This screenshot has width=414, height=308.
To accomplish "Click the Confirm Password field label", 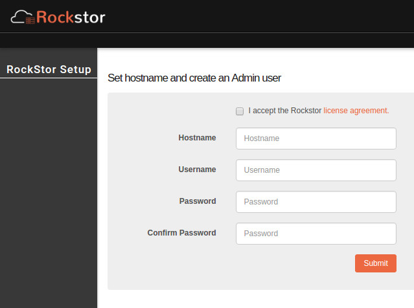I will [181, 232].
